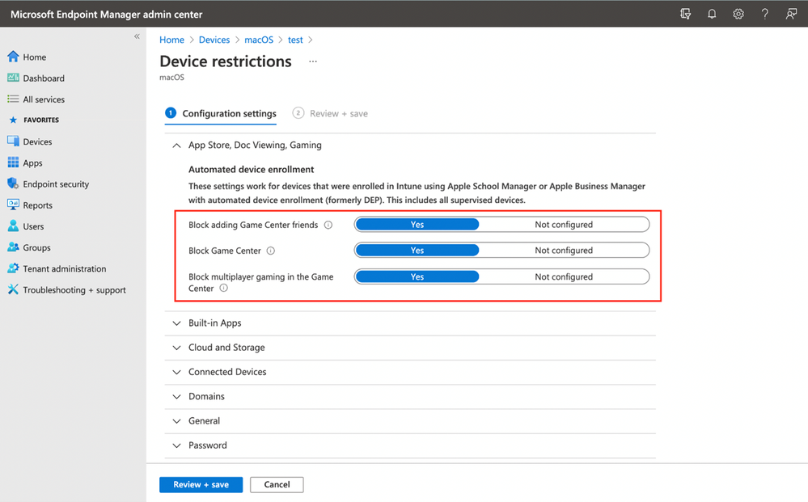Click the All services list icon

click(13, 99)
